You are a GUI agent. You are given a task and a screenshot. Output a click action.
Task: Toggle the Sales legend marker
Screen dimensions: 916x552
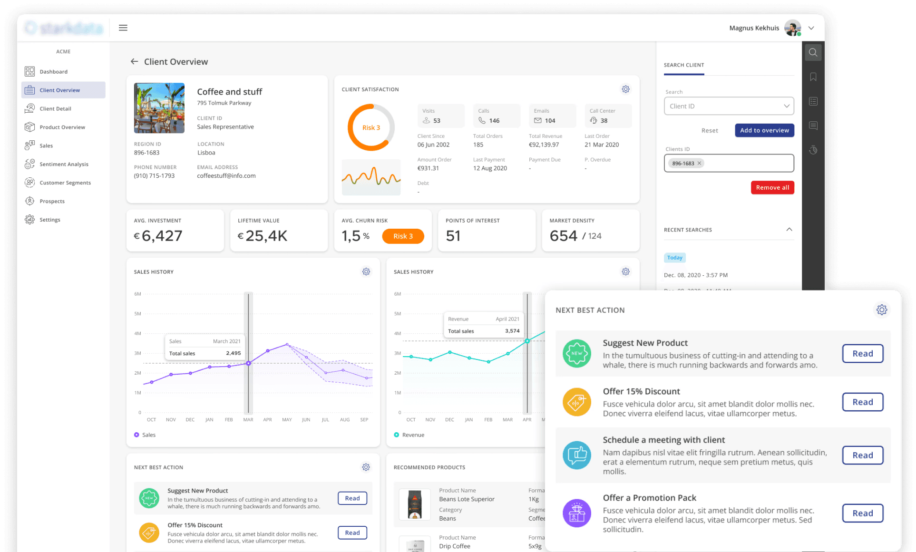(x=136, y=435)
